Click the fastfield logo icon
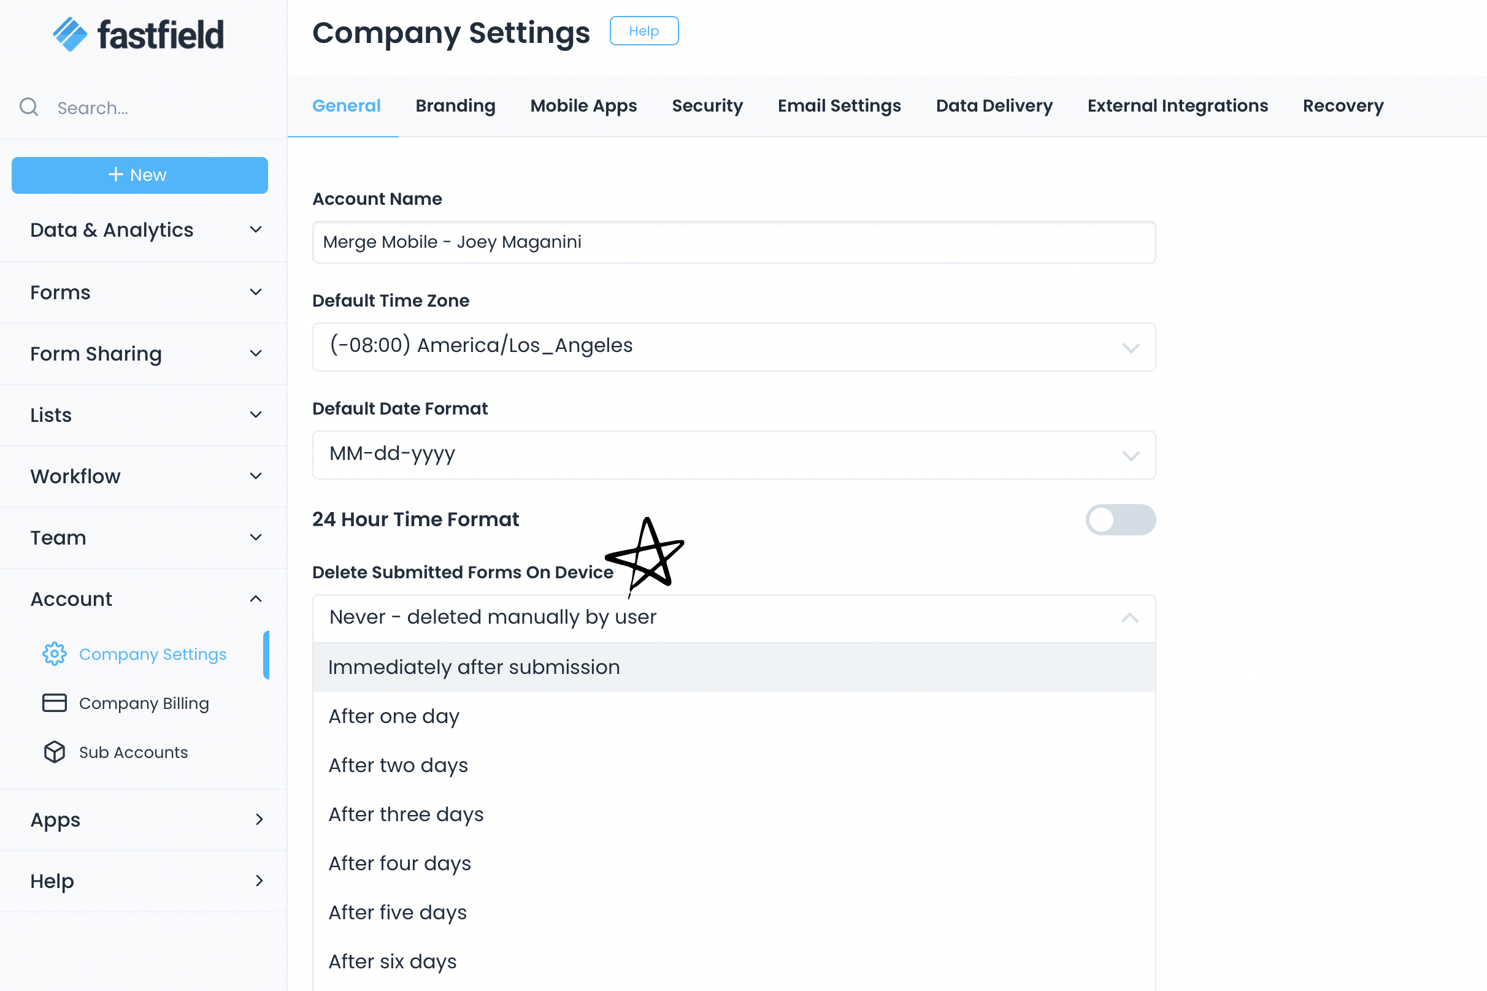1487x991 pixels. [70, 34]
